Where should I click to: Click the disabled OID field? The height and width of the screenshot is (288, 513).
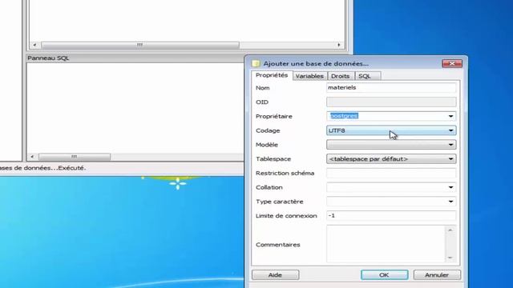point(391,102)
